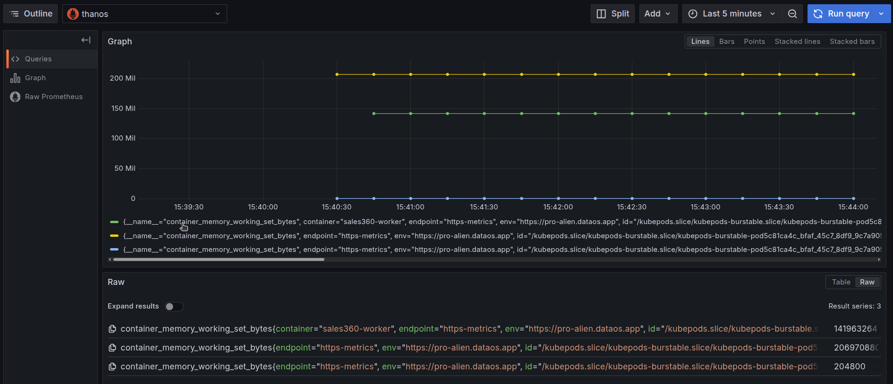This screenshot has height=384, width=893.
Task: Select Stacked bars graph style
Action: (x=852, y=42)
